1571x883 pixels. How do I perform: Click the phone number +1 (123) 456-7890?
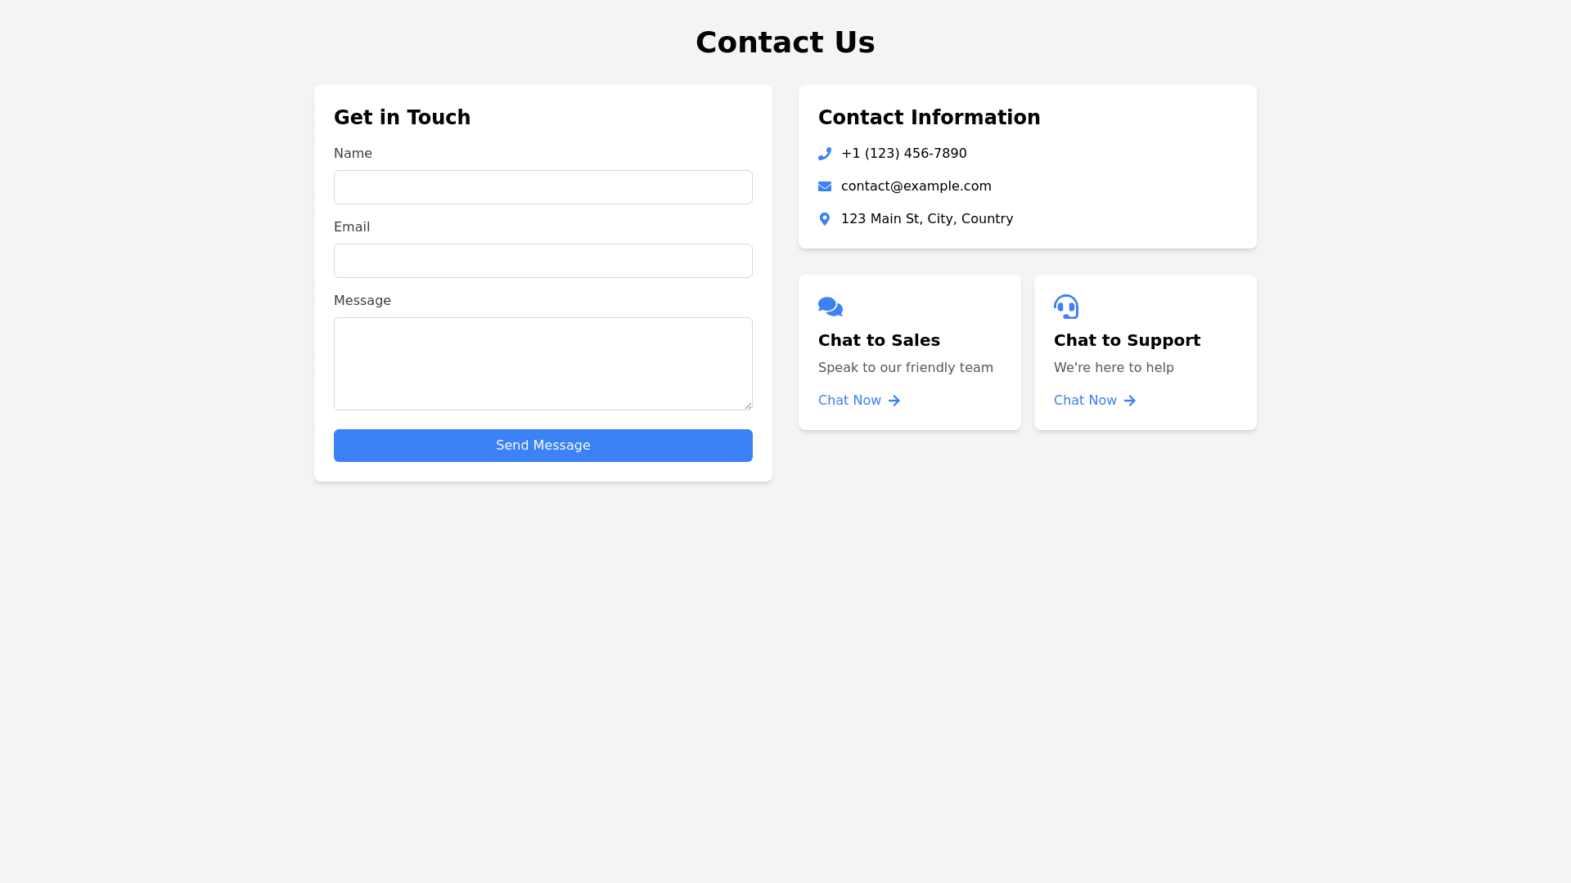[x=904, y=154]
